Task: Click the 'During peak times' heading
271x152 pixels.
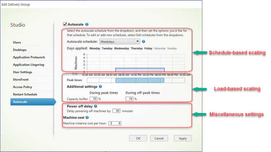Action: point(104,93)
